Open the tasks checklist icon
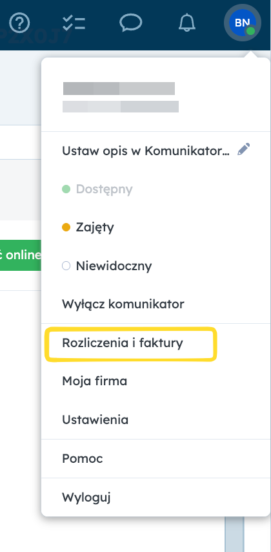 point(74,23)
